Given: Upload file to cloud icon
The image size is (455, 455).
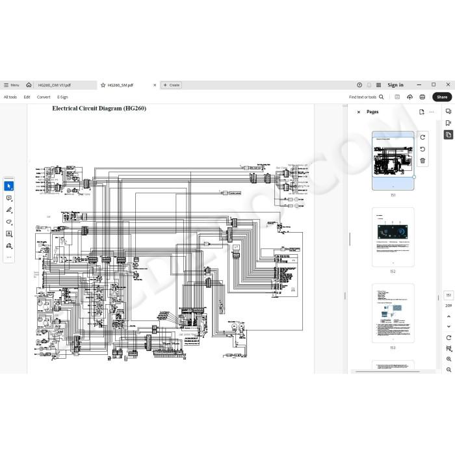Looking at the screenshot, I should click(x=409, y=97).
